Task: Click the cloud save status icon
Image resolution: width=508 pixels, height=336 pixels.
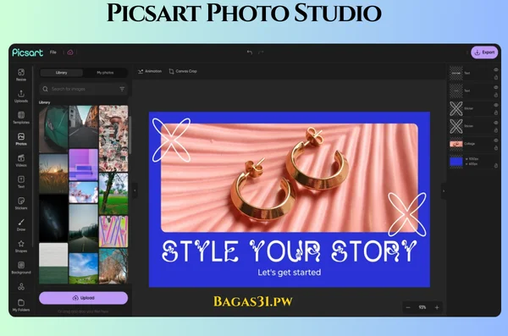Action: pos(70,52)
